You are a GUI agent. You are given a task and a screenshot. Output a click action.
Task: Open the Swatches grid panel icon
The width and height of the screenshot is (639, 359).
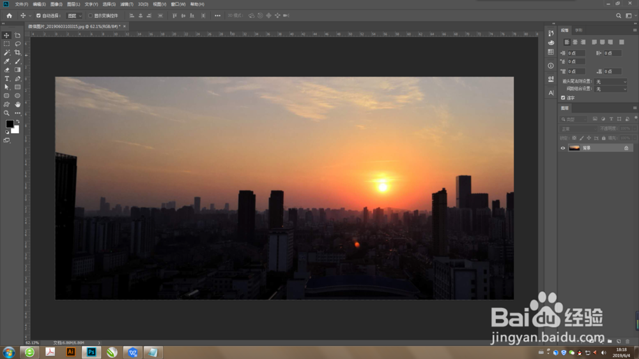tap(551, 52)
